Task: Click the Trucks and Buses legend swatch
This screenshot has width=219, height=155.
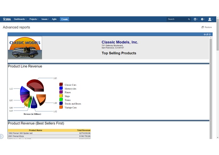Action: tap(61, 103)
